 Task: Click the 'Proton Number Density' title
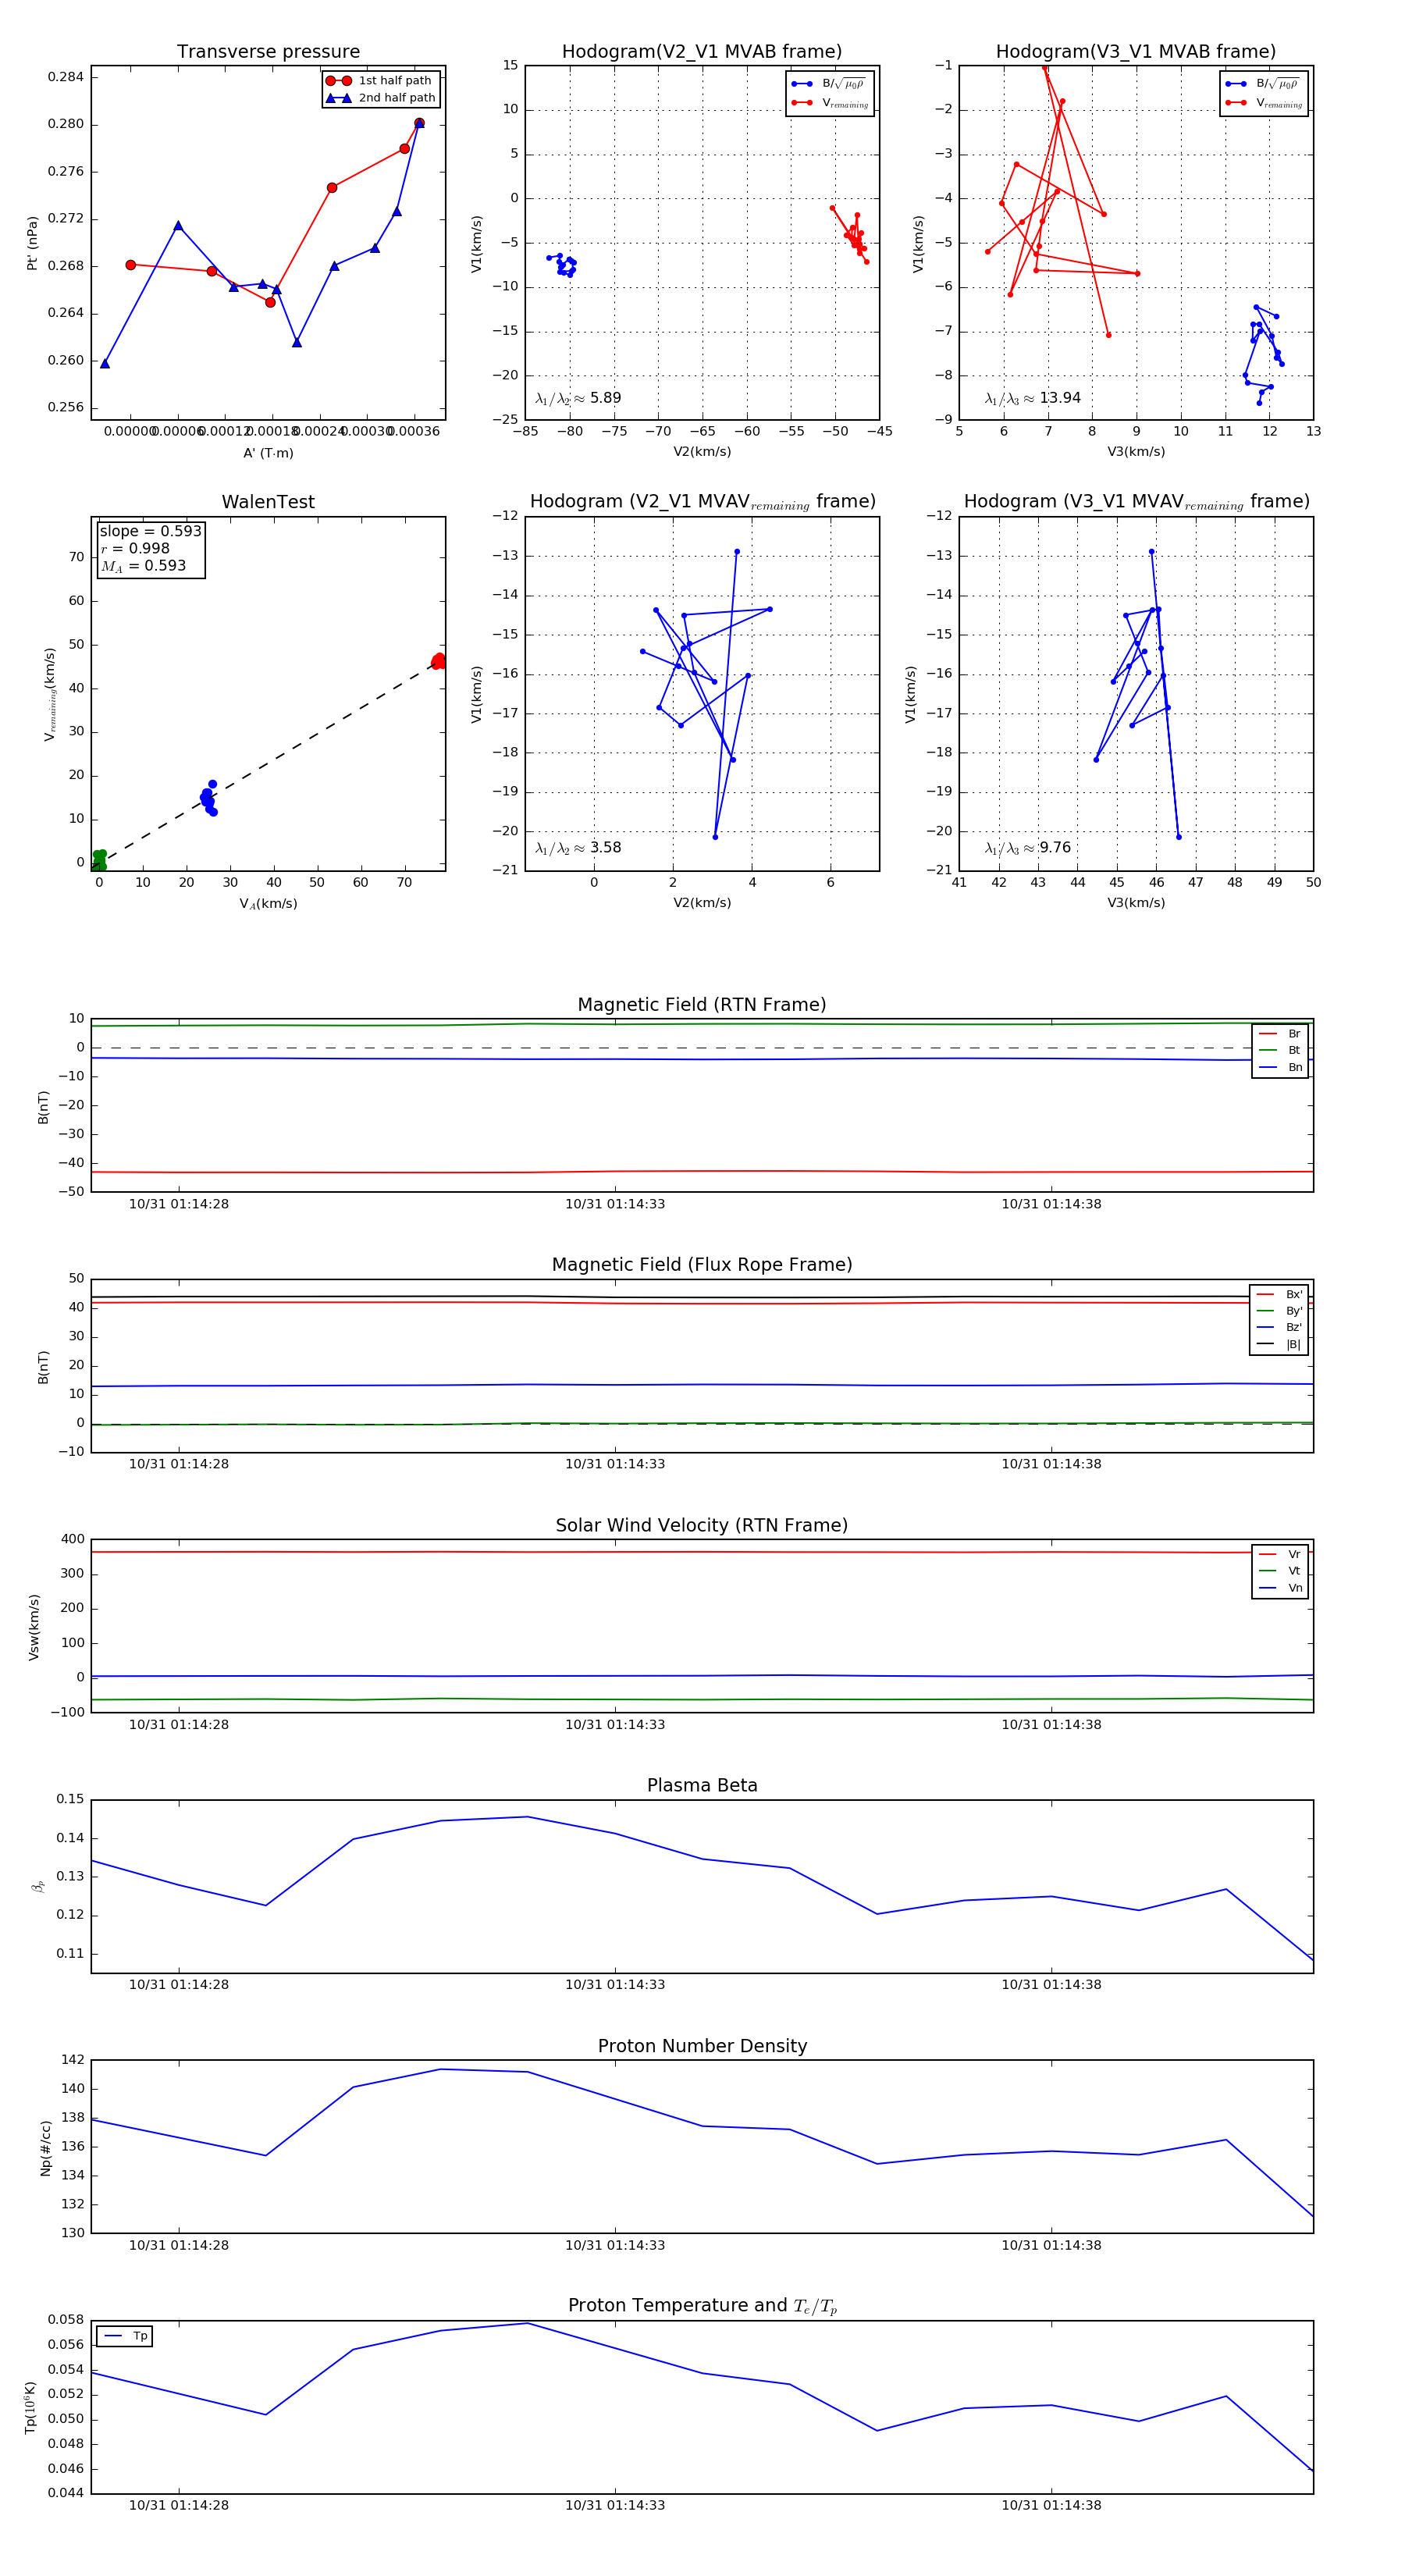702,2047
